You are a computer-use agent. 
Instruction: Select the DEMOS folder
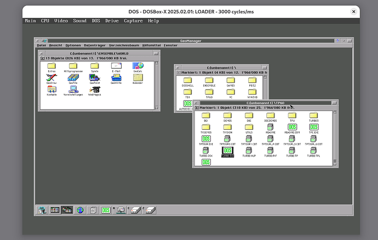[x=227, y=116]
